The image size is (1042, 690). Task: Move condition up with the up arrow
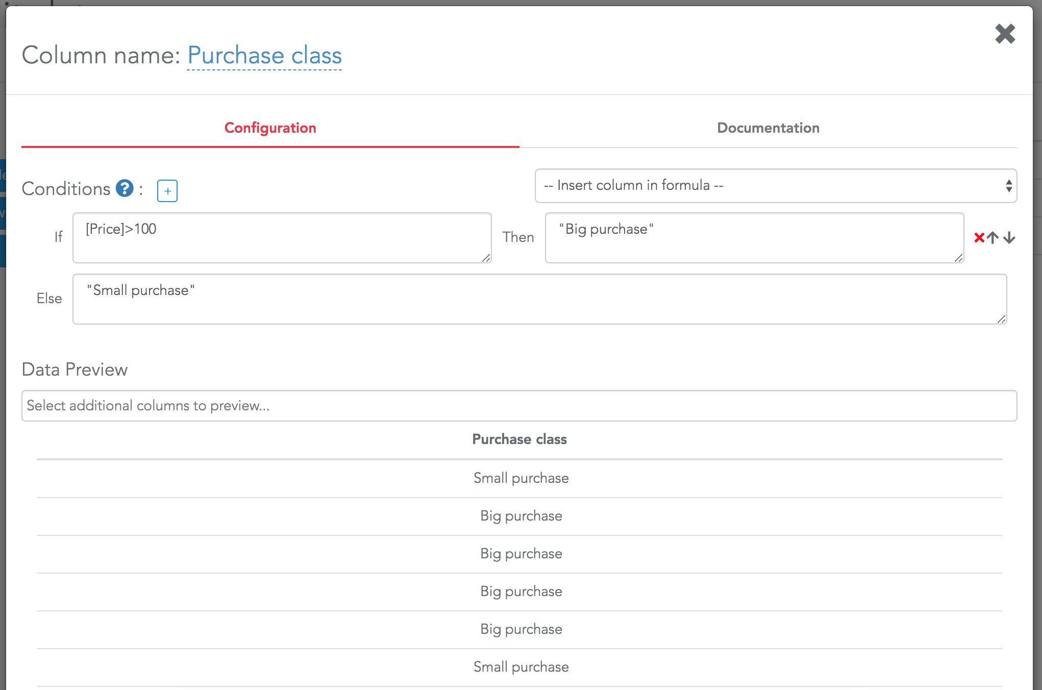(993, 238)
